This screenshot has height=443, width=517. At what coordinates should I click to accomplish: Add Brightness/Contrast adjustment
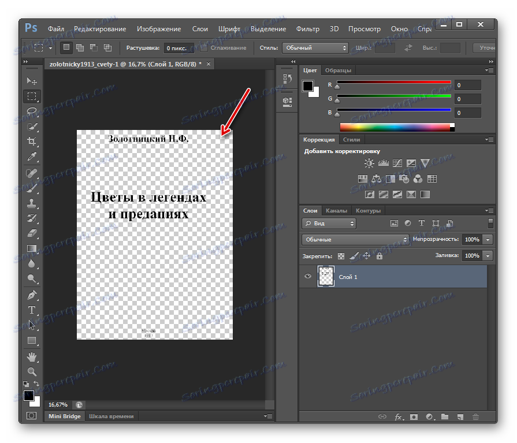click(369, 163)
